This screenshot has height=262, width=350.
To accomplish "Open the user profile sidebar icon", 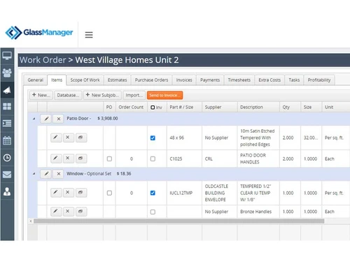I will tap(7, 191).
